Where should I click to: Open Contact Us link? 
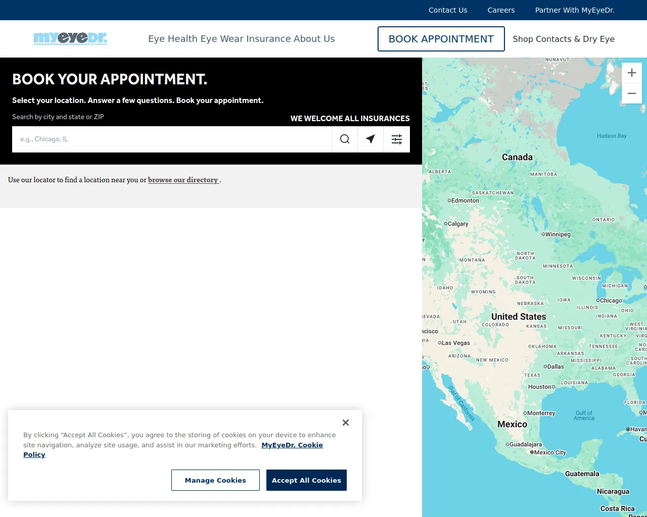point(448,10)
